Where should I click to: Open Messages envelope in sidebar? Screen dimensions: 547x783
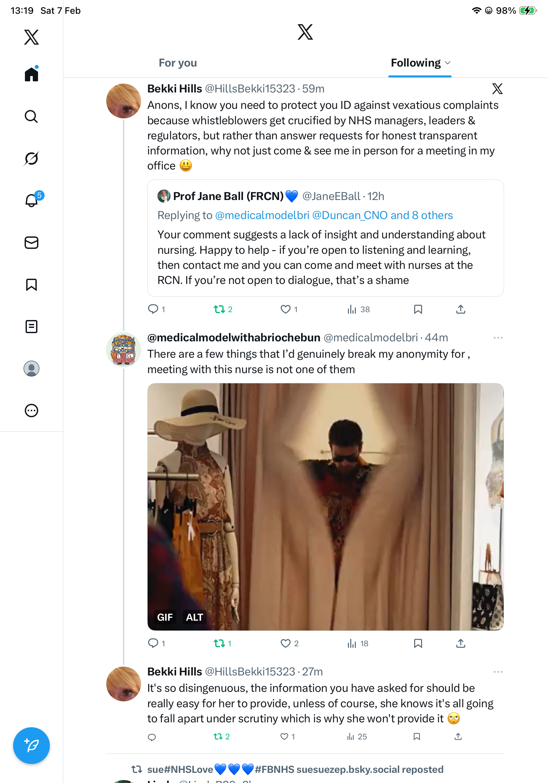(x=31, y=243)
